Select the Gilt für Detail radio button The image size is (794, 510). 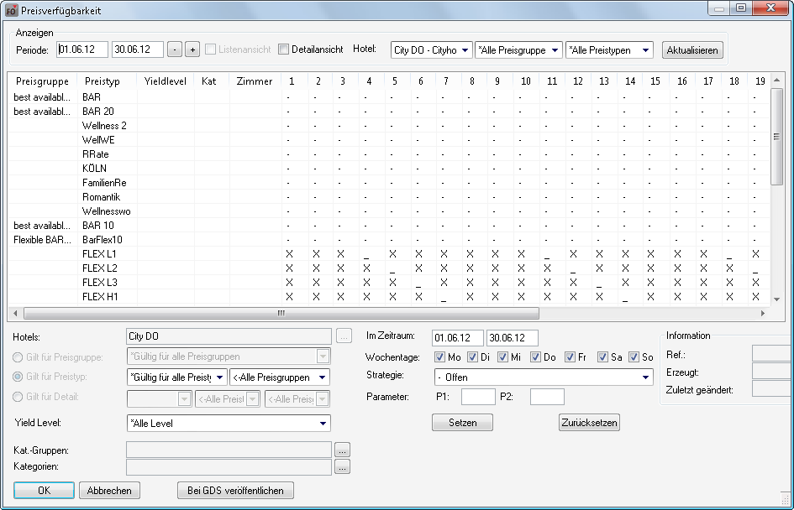tap(18, 397)
